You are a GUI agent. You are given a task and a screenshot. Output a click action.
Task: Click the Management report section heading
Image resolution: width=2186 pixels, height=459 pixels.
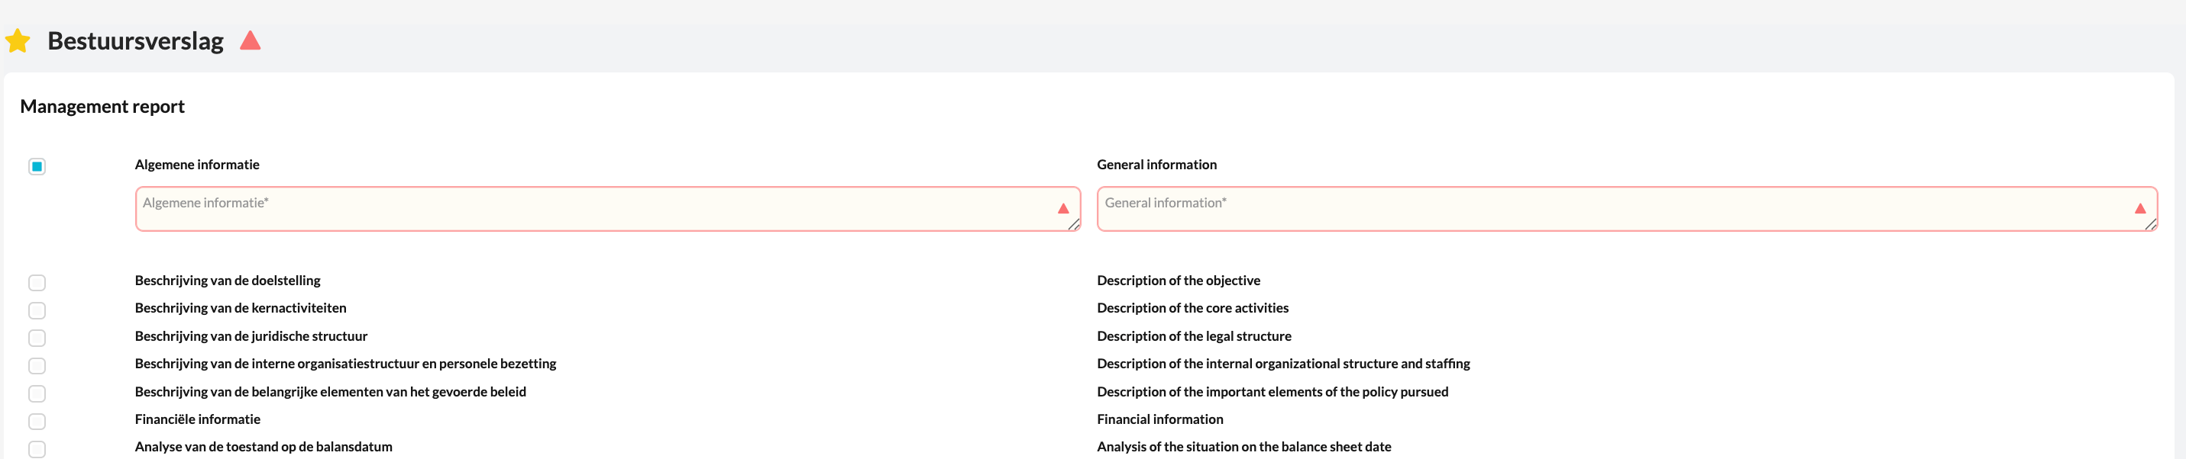pos(102,107)
